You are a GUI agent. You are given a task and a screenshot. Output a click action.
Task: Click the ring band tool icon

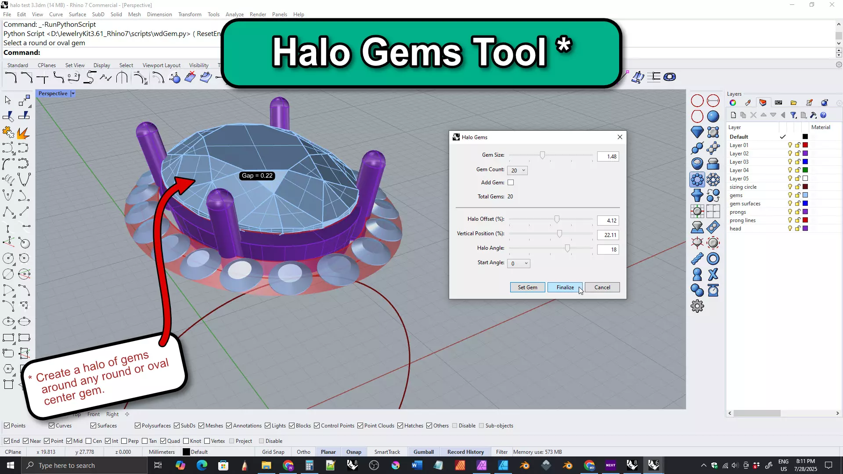pos(713,259)
